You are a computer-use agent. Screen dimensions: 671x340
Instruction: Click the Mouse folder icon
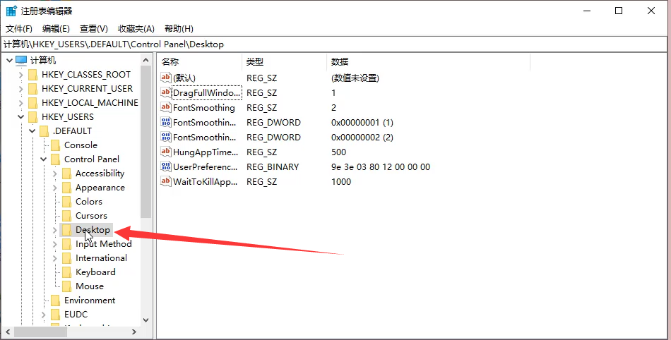point(66,286)
